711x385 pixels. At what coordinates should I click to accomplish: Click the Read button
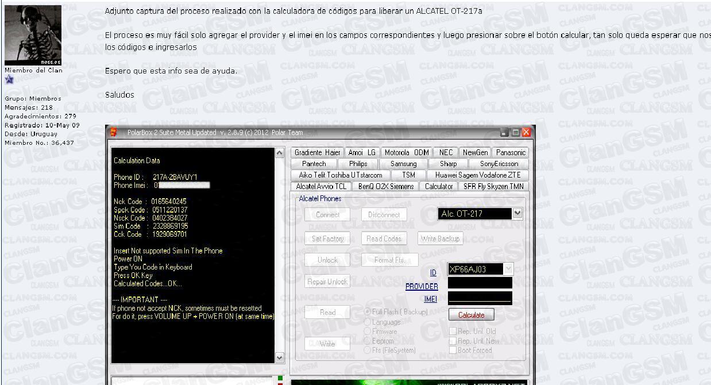pyautogui.click(x=327, y=313)
